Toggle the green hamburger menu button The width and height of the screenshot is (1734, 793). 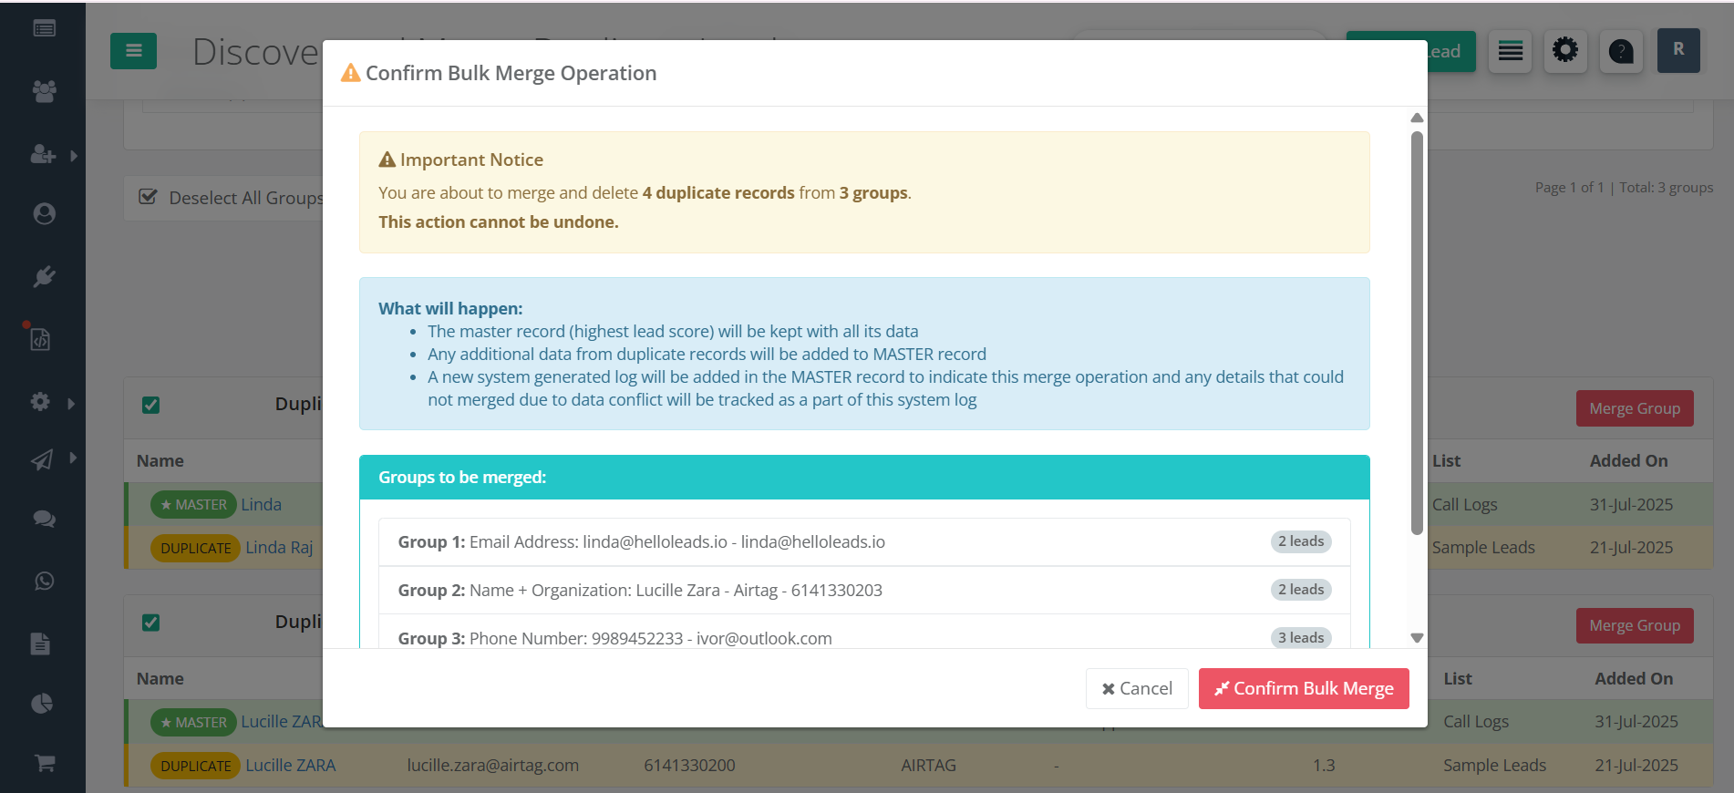[x=133, y=51]
